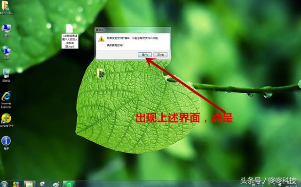The width and height of the screenshot is (301, 187).
Task: Select the Internet Explorer shortcut
Action: click(x=6, y=100)
